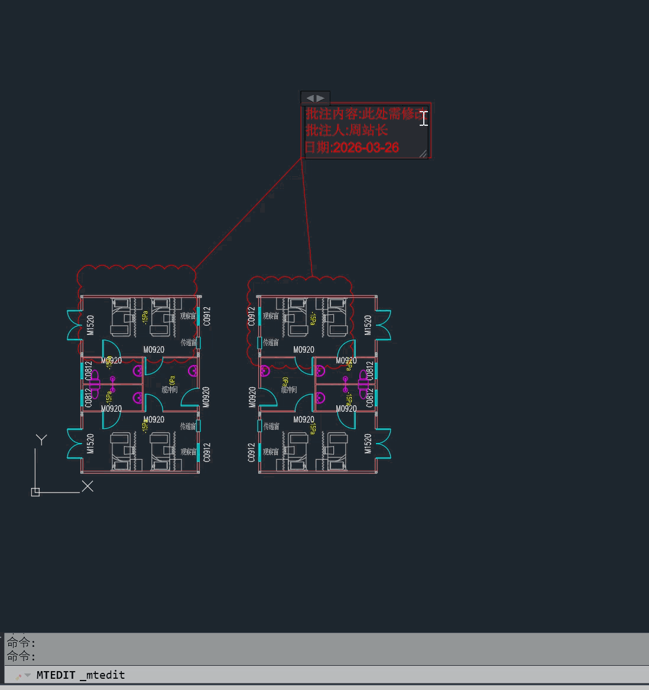The image size is (649, 690).
Task: Click the 缓冲间 label in right floor plan
Action: (288, 390)
